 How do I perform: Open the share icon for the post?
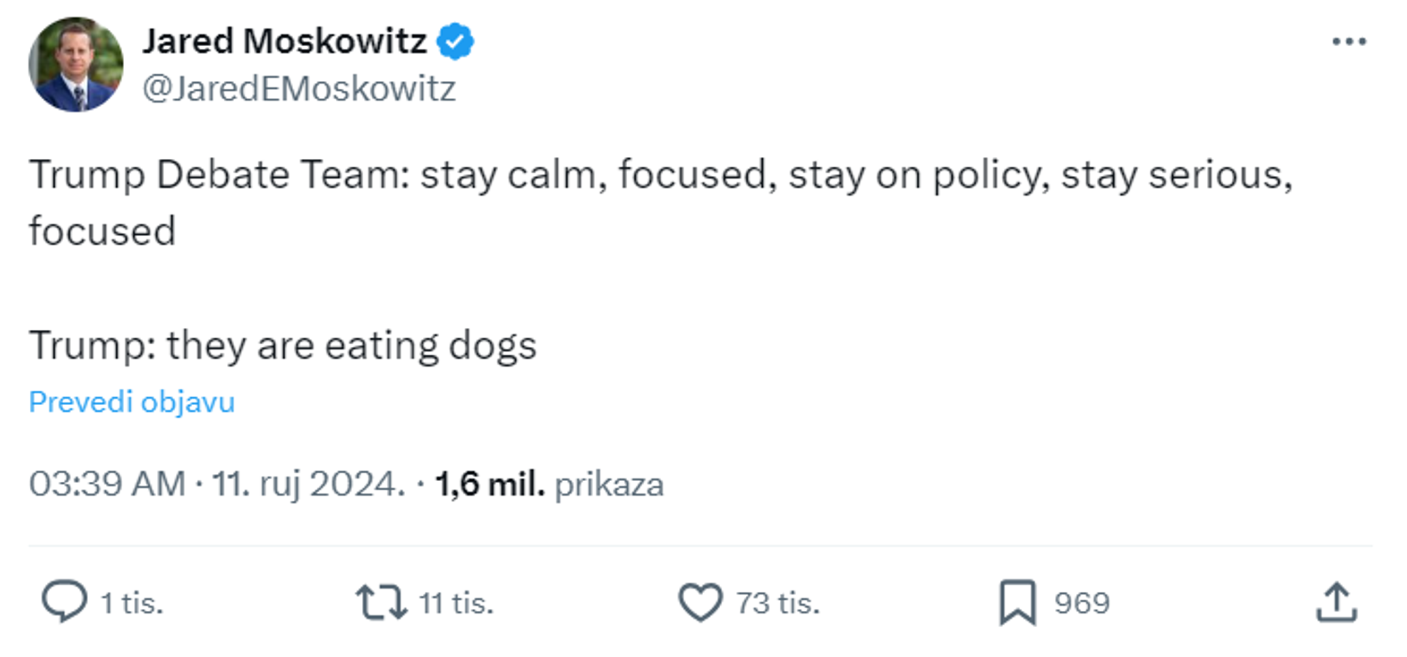pyautogui.click(x=1336, y=602)
